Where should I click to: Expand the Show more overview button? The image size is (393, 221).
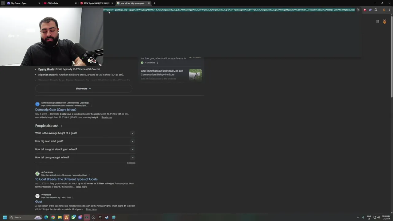coord(84,89)
